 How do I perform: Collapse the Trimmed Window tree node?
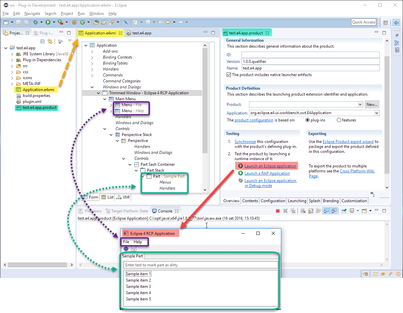pyautogui.click(x=98, y=93)
